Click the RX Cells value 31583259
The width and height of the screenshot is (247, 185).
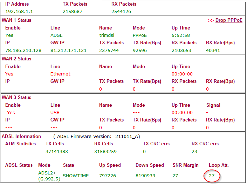(105, 152)
